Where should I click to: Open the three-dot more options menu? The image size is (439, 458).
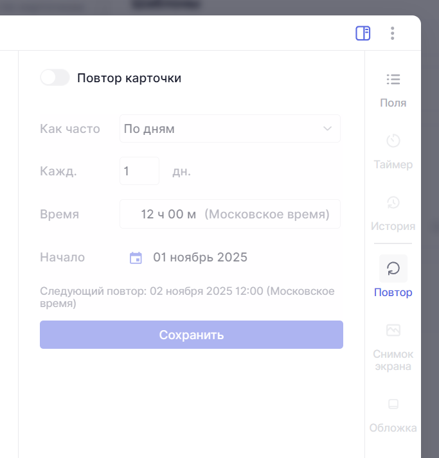coord(392,33)
